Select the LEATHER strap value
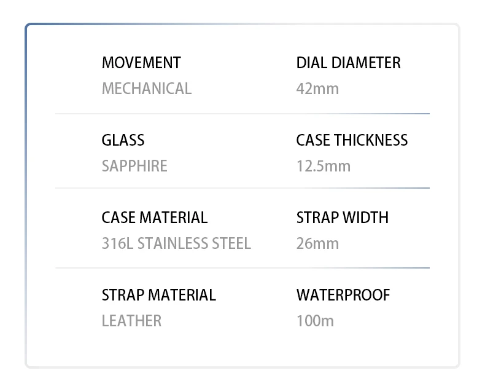The width and height of the screenshot is (485, 381). click(131, 321)
